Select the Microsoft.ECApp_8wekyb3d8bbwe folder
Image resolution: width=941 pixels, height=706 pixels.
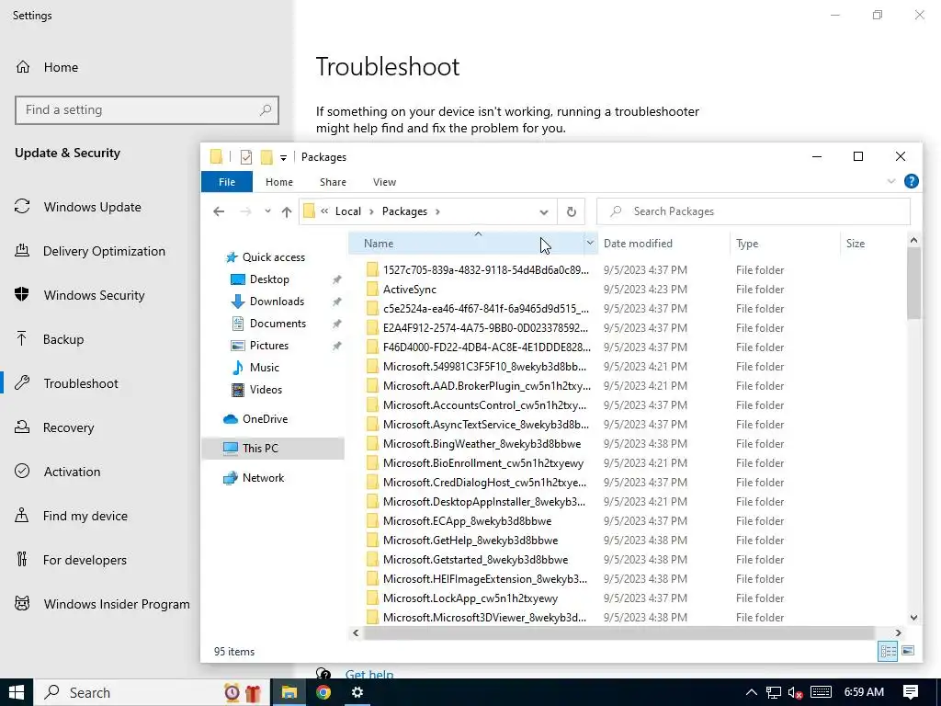[x=467, y=521]
